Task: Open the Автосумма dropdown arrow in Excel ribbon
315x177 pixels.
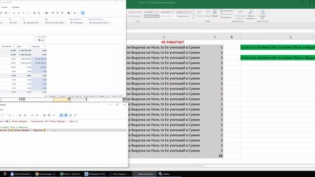Action: point(234,11)
